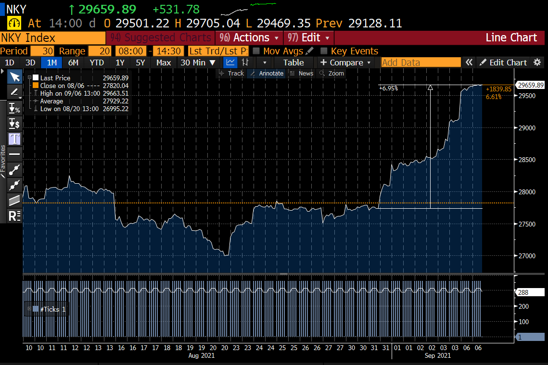
Task: Expand the Compare dropdown
Action: pos(346,63)
